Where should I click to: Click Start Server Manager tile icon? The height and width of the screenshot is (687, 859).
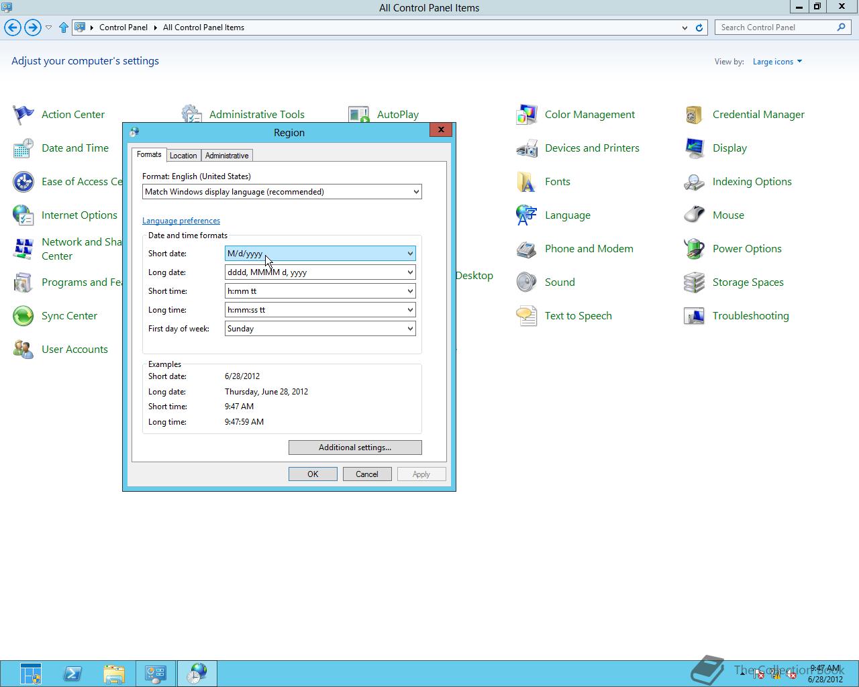coord(31,674)
